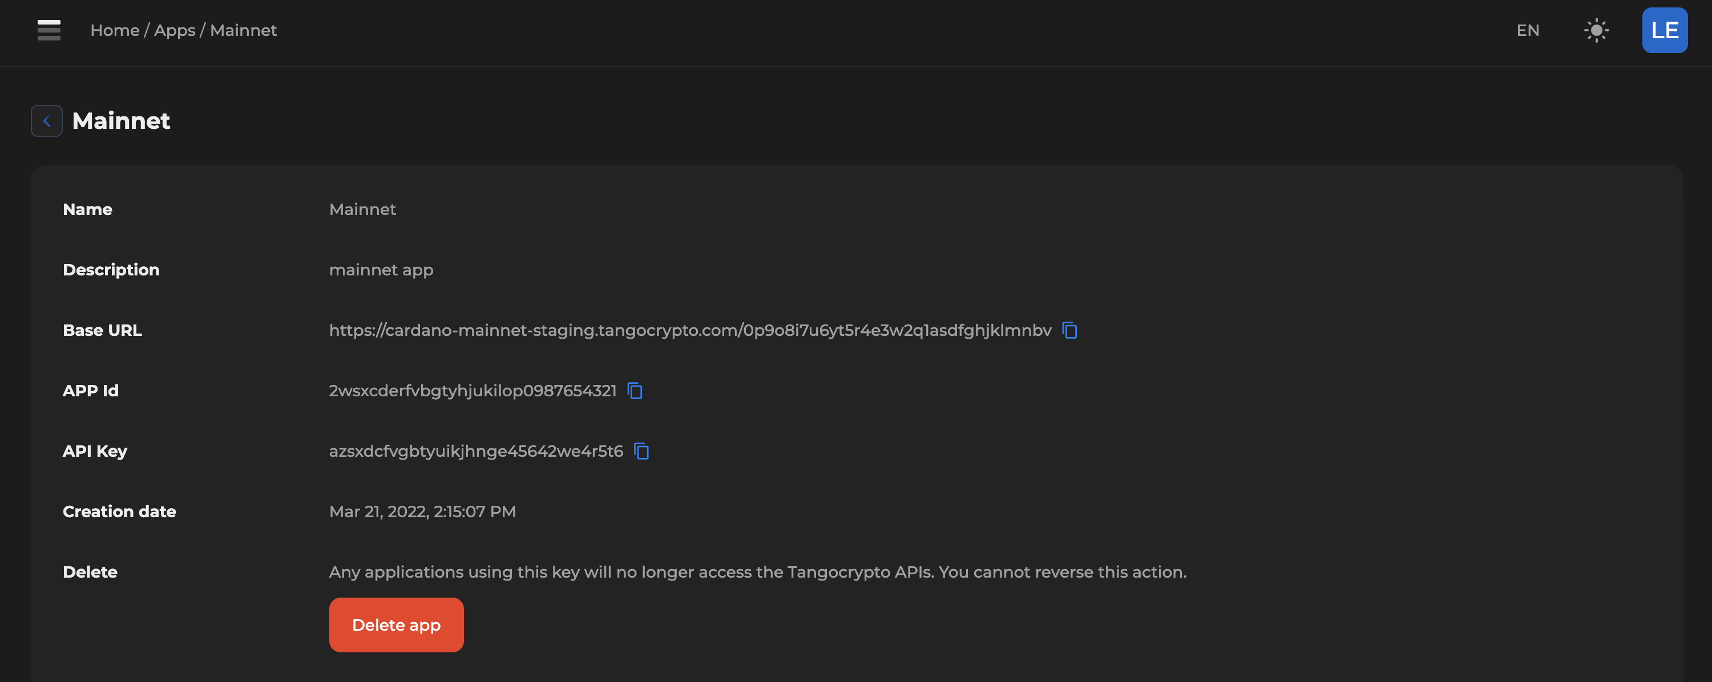This screenshot has height=682, width=1712.
Task: Click the API Key value text
Action: pyautogui.click(x=475, y=451)
